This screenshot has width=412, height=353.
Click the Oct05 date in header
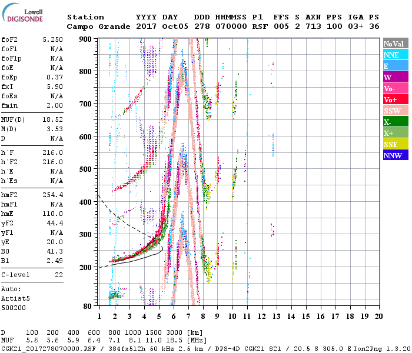coord(175,26)
